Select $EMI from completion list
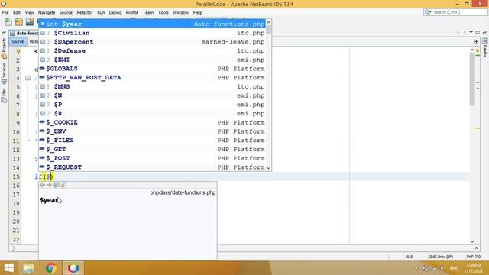This screenshot has height=275, width=489. click(153, 60)
